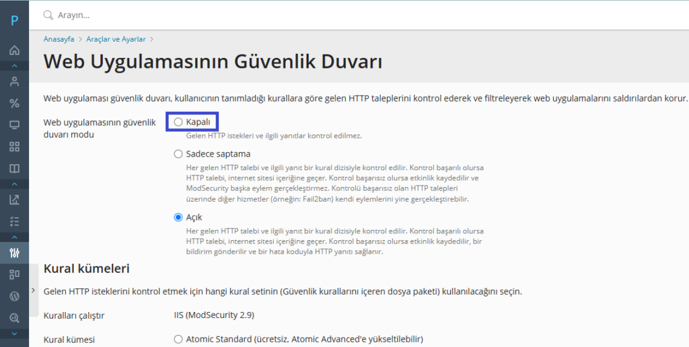The image size is (689, 347).
Task: Select the Kapalı firewall mode
Action: pyautogui.click(x=178, y=122)
